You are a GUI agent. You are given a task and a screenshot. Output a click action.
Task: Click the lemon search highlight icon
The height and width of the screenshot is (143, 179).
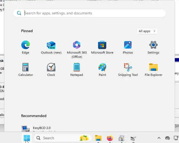(x=84, y=138)
